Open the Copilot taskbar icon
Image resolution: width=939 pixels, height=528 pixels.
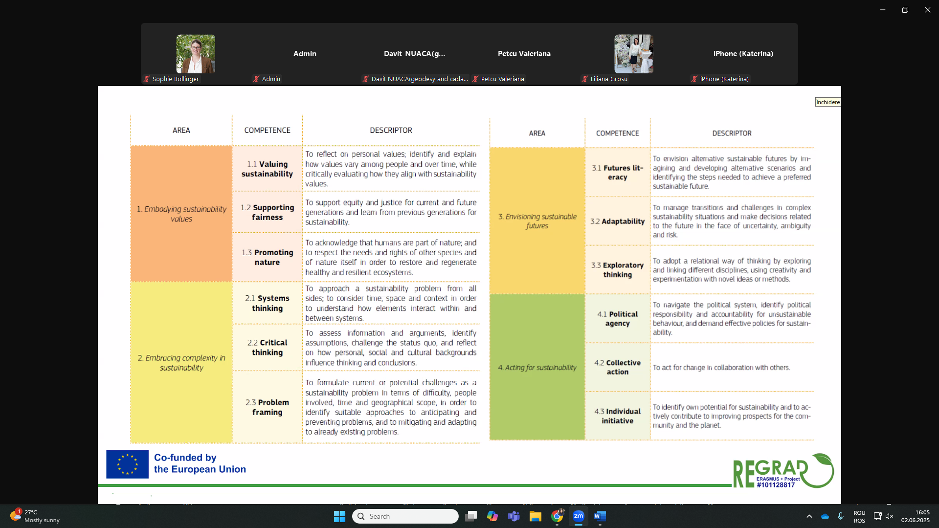492,516
